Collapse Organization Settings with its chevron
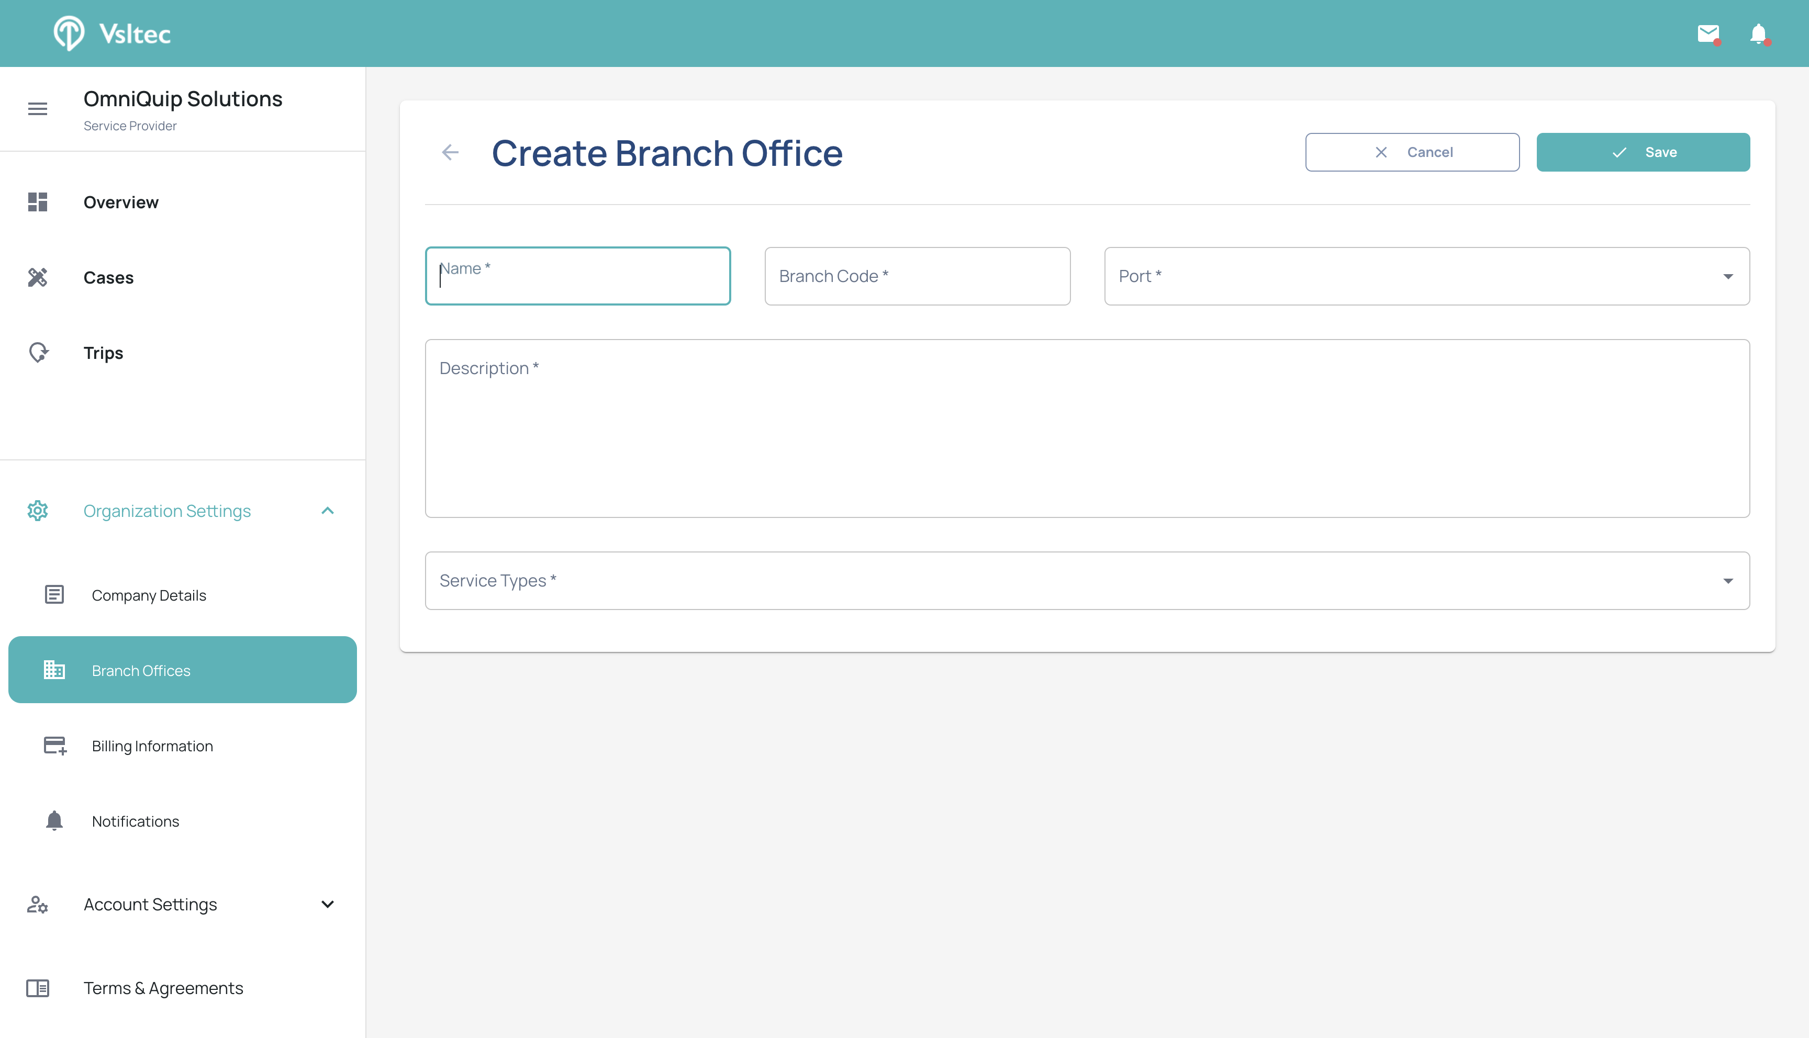 (x=327, y=511)
